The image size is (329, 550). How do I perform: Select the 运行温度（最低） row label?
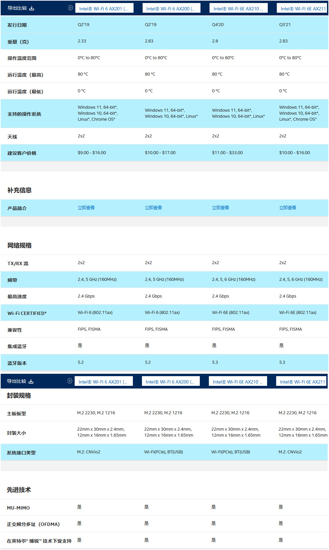click(x=25, y=92)
